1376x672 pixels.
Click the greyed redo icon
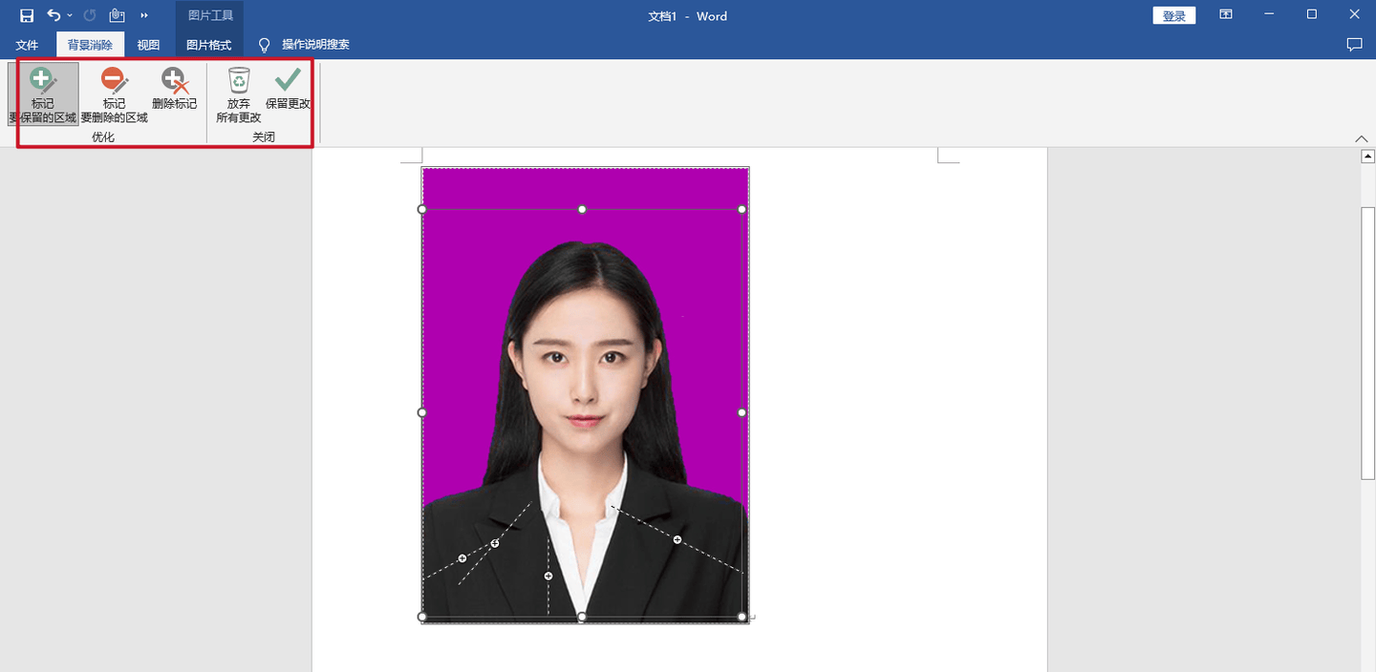90,15
